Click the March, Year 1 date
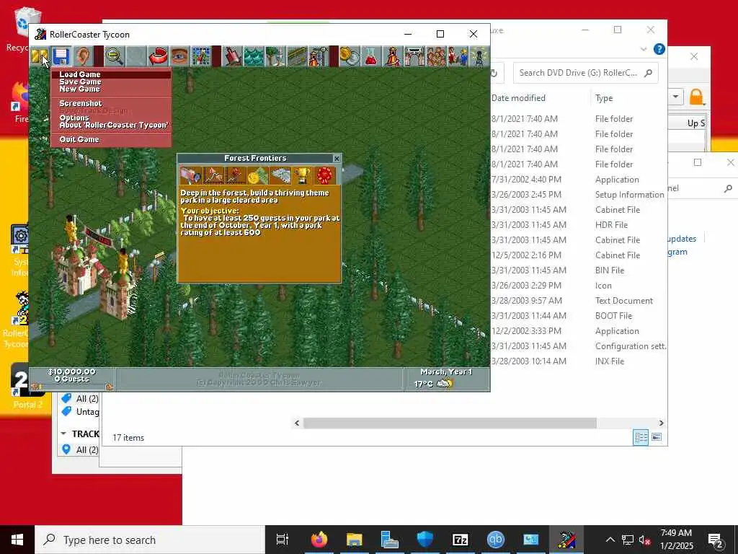 pyautogui.click(x=446, y=371)
